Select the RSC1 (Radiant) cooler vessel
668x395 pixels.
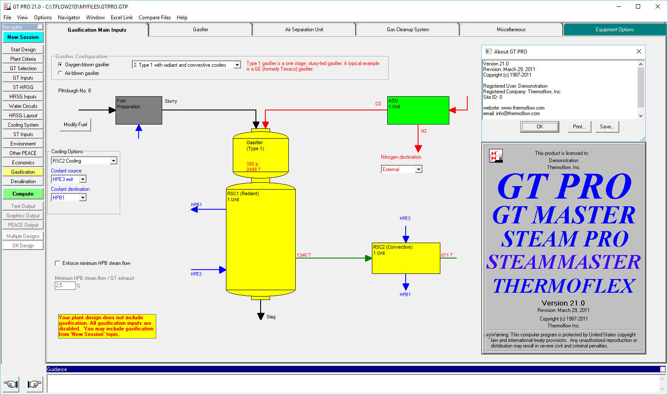[261, 241]
